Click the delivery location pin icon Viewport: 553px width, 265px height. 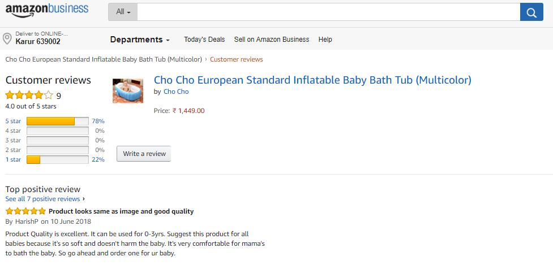[x=7, y=38]
